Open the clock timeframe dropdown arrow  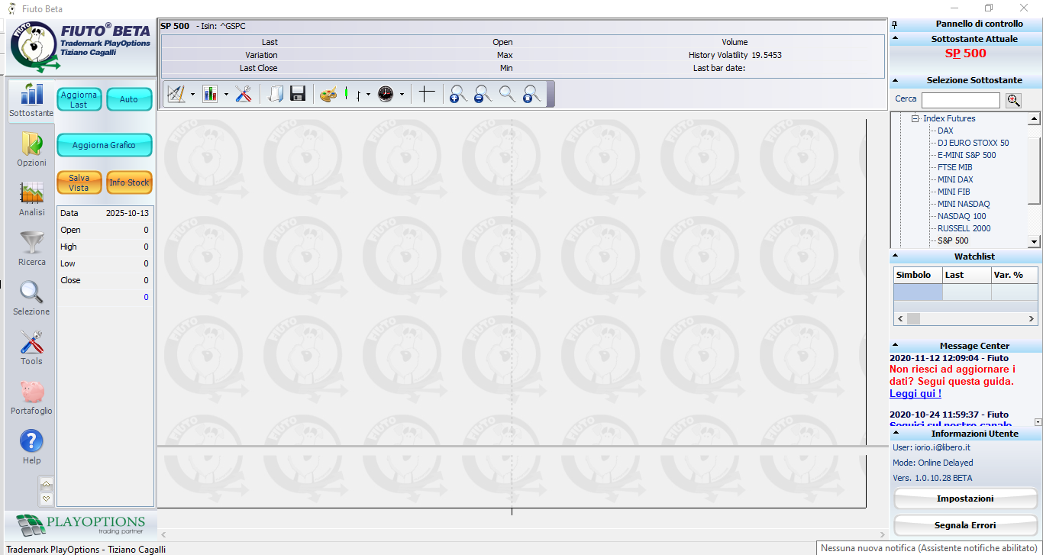click(x=402, y=95)
